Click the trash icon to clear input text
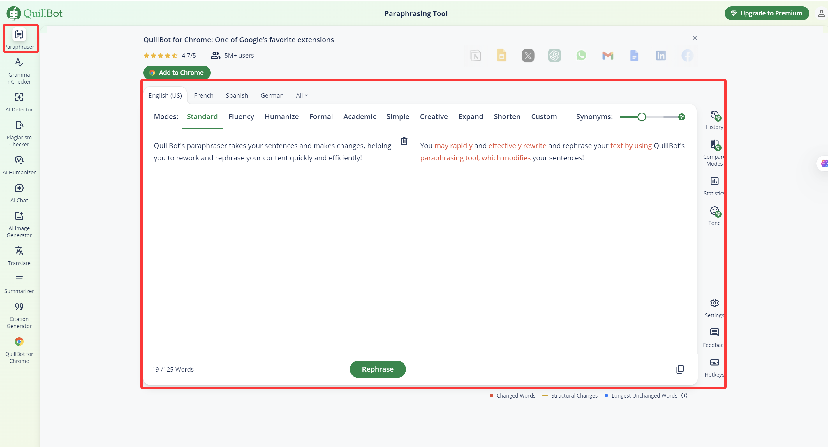The image size is (828, 447). (x=404, y=141)
